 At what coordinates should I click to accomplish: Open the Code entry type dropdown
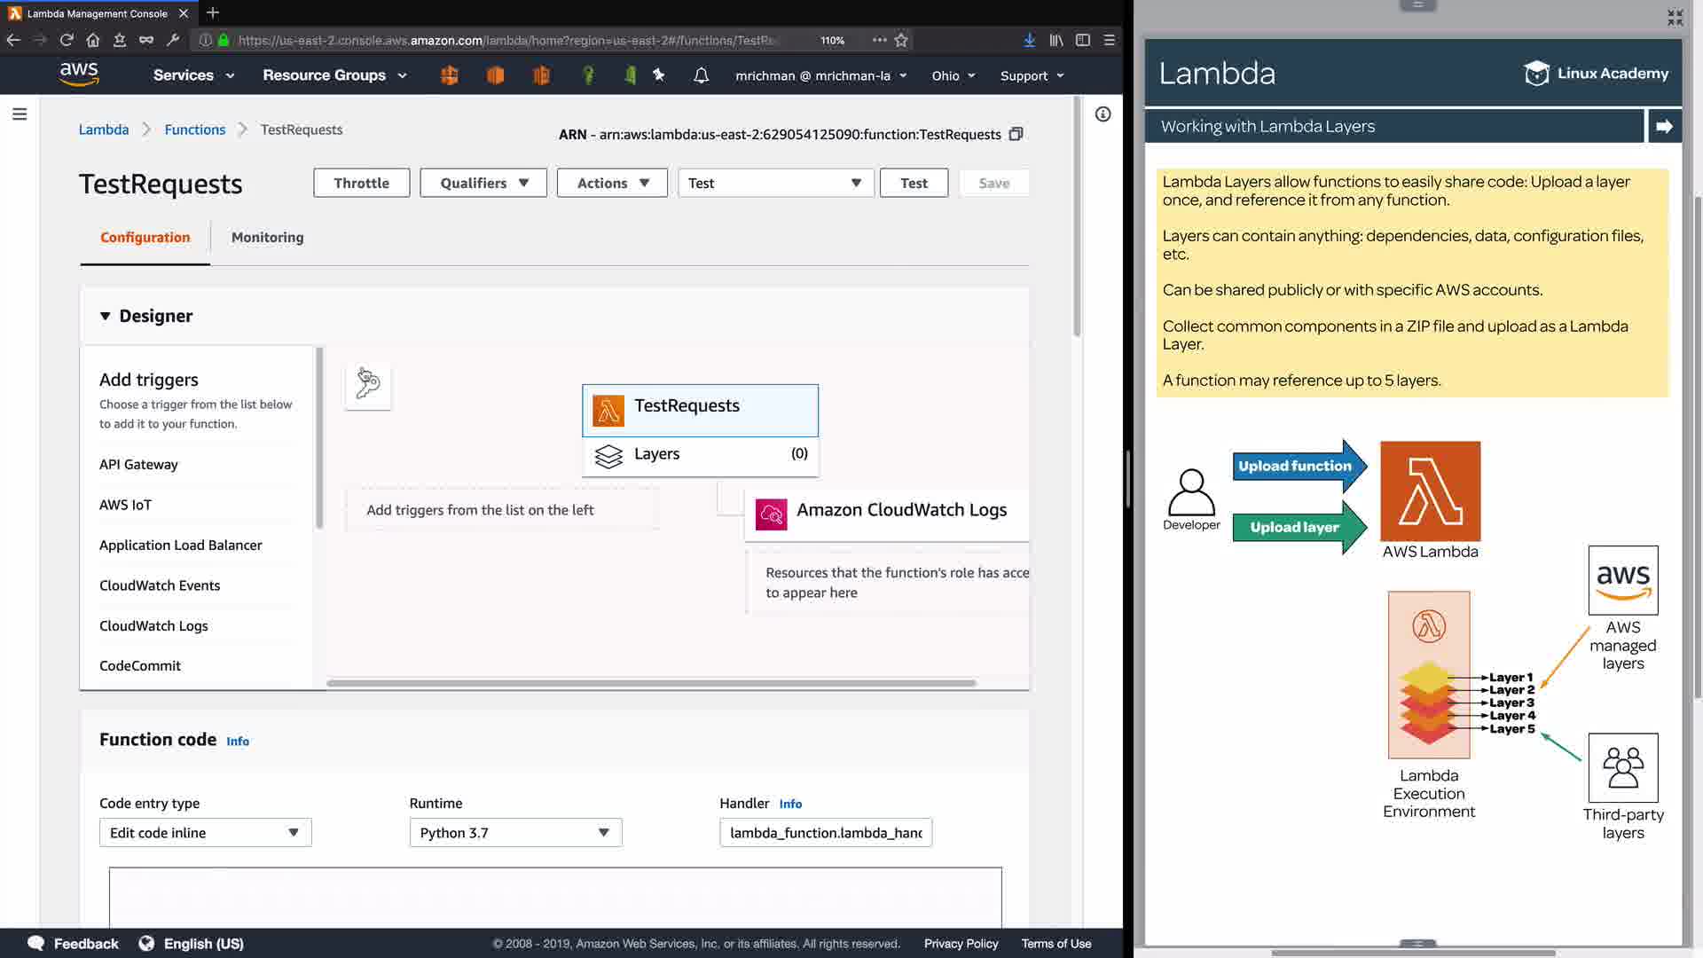pyautogui.click(x=205, y=832)
